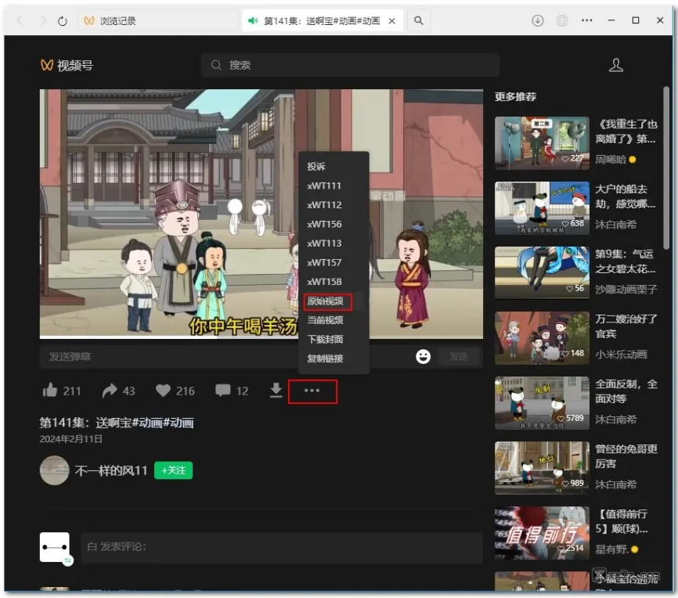
Task: Click the browser forward arrow
Action: click(x=42, y=20)
